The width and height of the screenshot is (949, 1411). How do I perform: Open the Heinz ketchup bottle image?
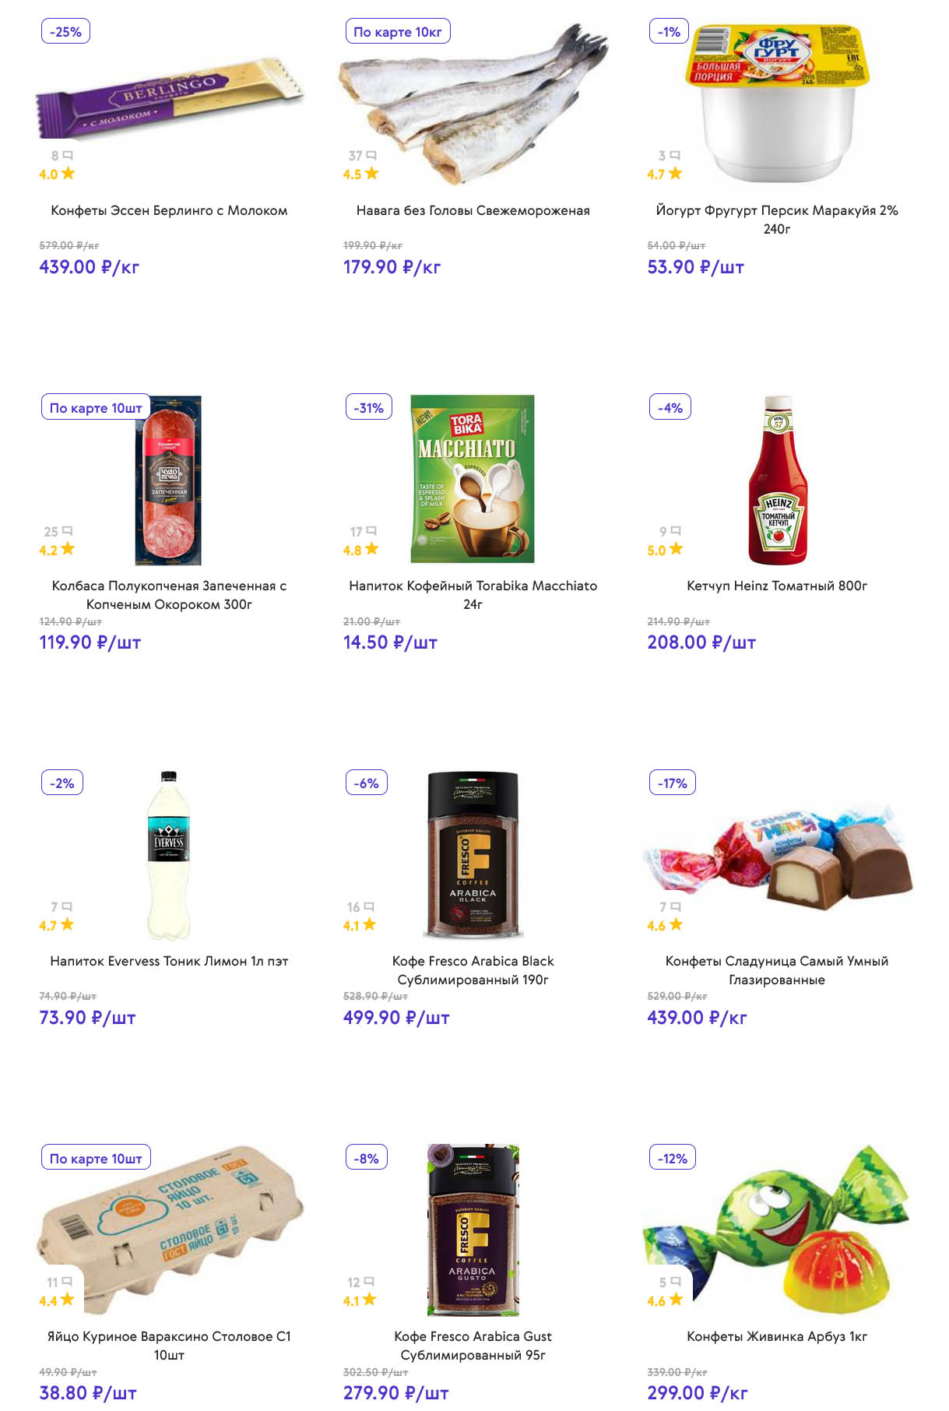(x=777, y=480)
